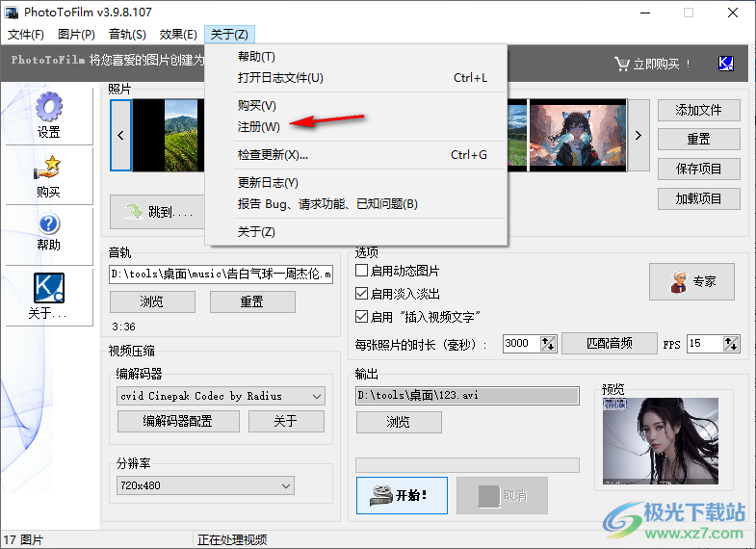The height and width of the screenshot is (549, 756).
Task: Click About button next to codec config
Action: click(286, 421)
